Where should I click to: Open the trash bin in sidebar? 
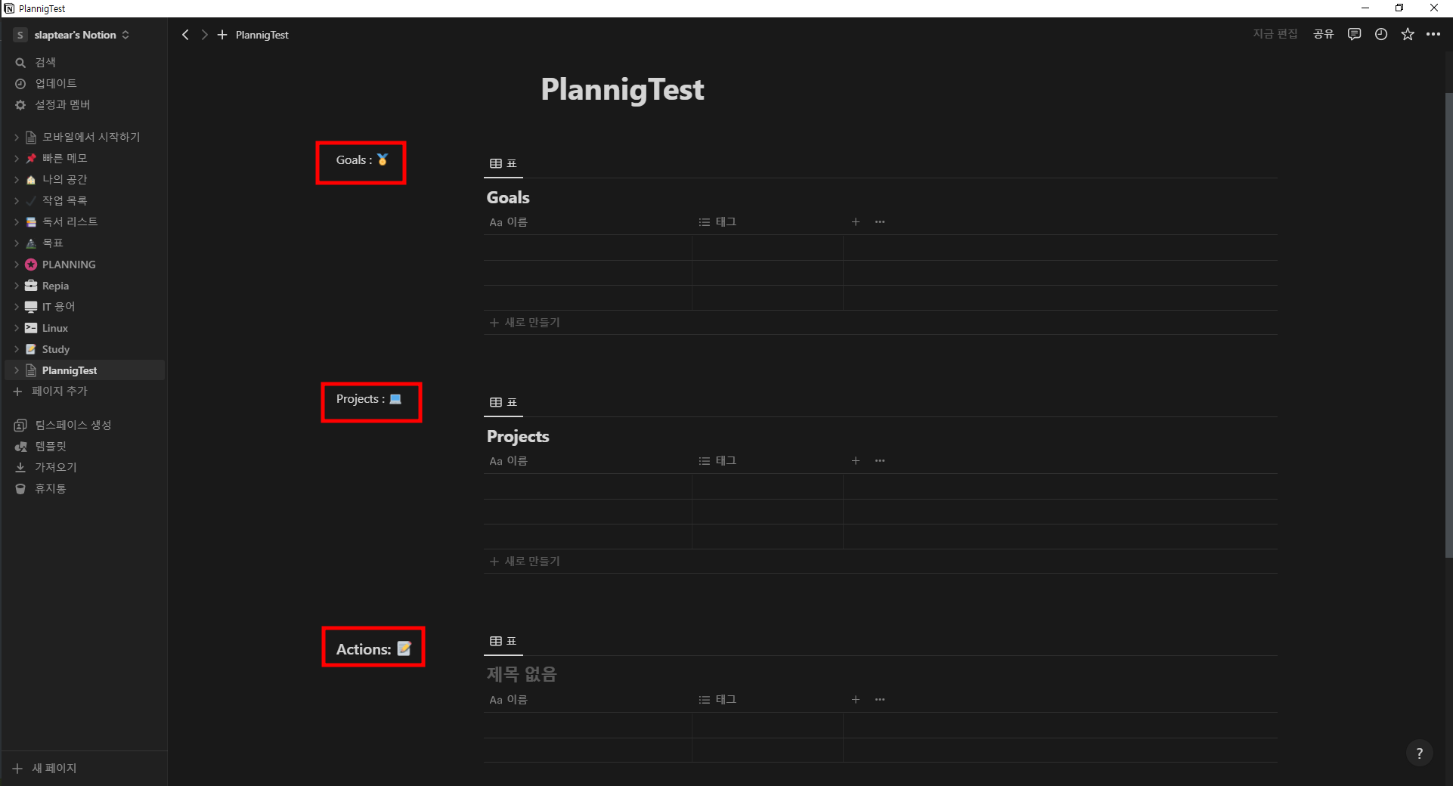(x=20, y=489)
